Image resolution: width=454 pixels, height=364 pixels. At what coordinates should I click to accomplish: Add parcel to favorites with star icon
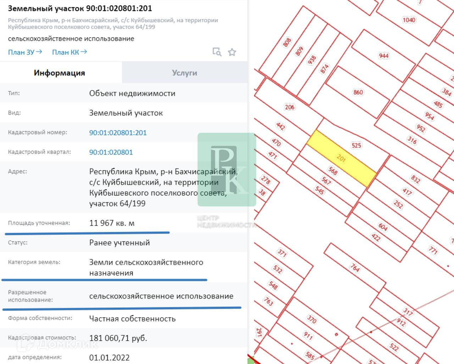pos(232,52)
